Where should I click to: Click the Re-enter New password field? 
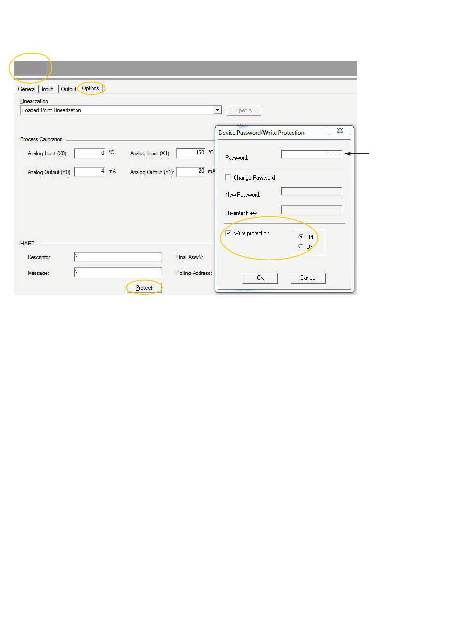coord(311,210)
